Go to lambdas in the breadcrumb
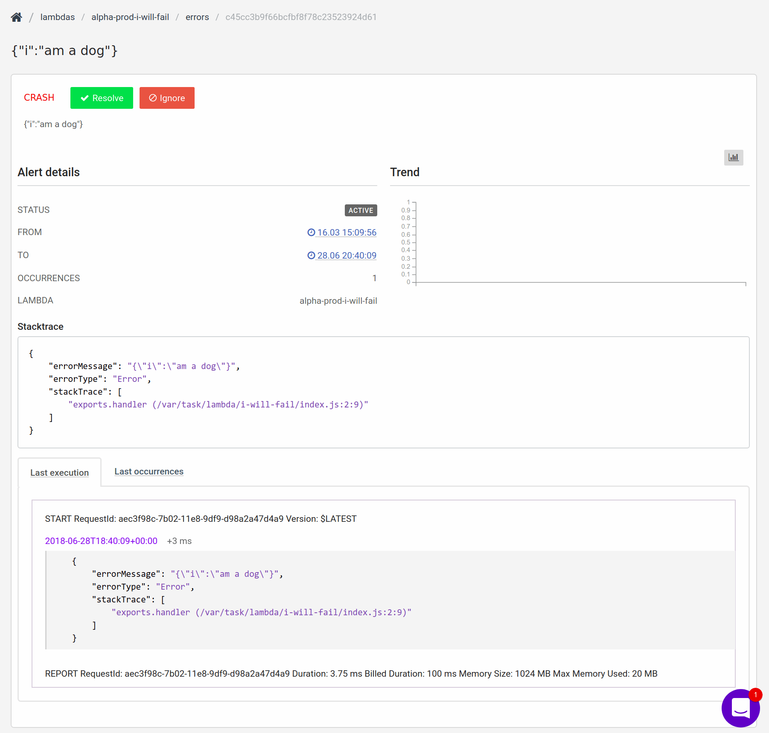Screen dimensions: 769x733 (x=57, y=17)
